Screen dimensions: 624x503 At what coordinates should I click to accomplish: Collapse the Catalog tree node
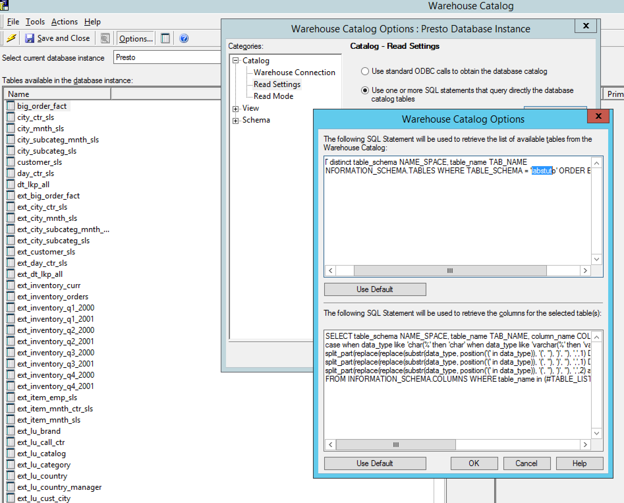pos(236,61)
